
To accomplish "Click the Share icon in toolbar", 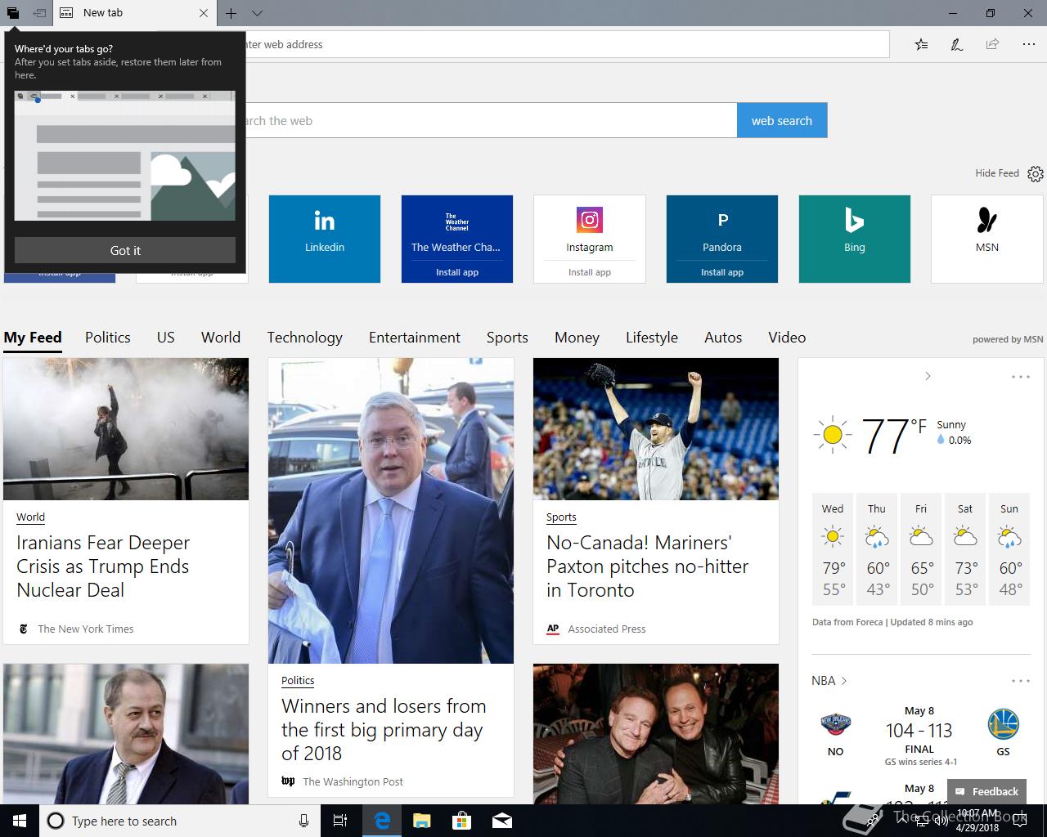I will [992, 44].
